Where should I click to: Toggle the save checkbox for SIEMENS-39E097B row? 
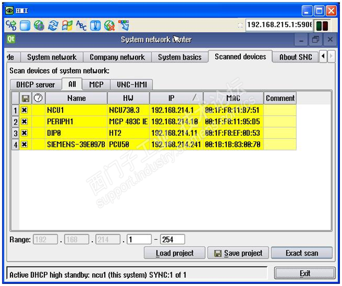tap(24, 144)
